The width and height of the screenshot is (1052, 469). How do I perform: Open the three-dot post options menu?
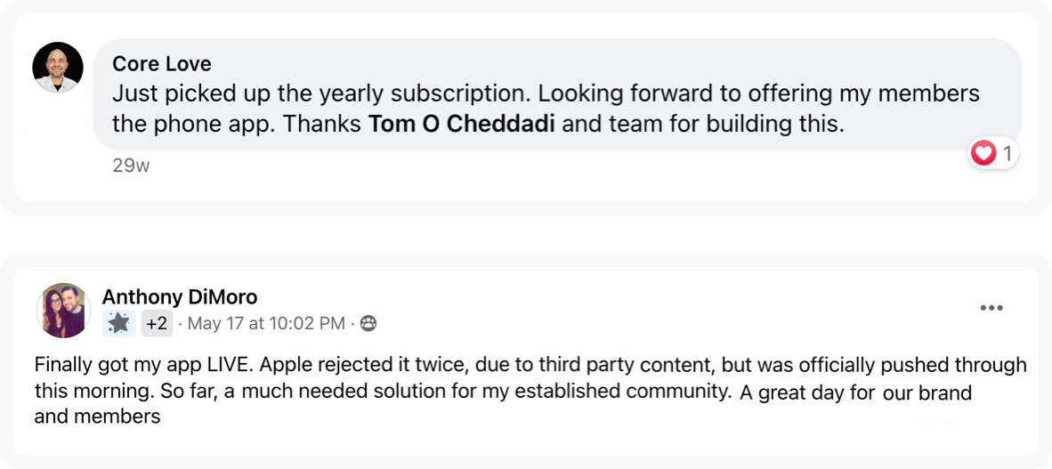pos(991,308)
